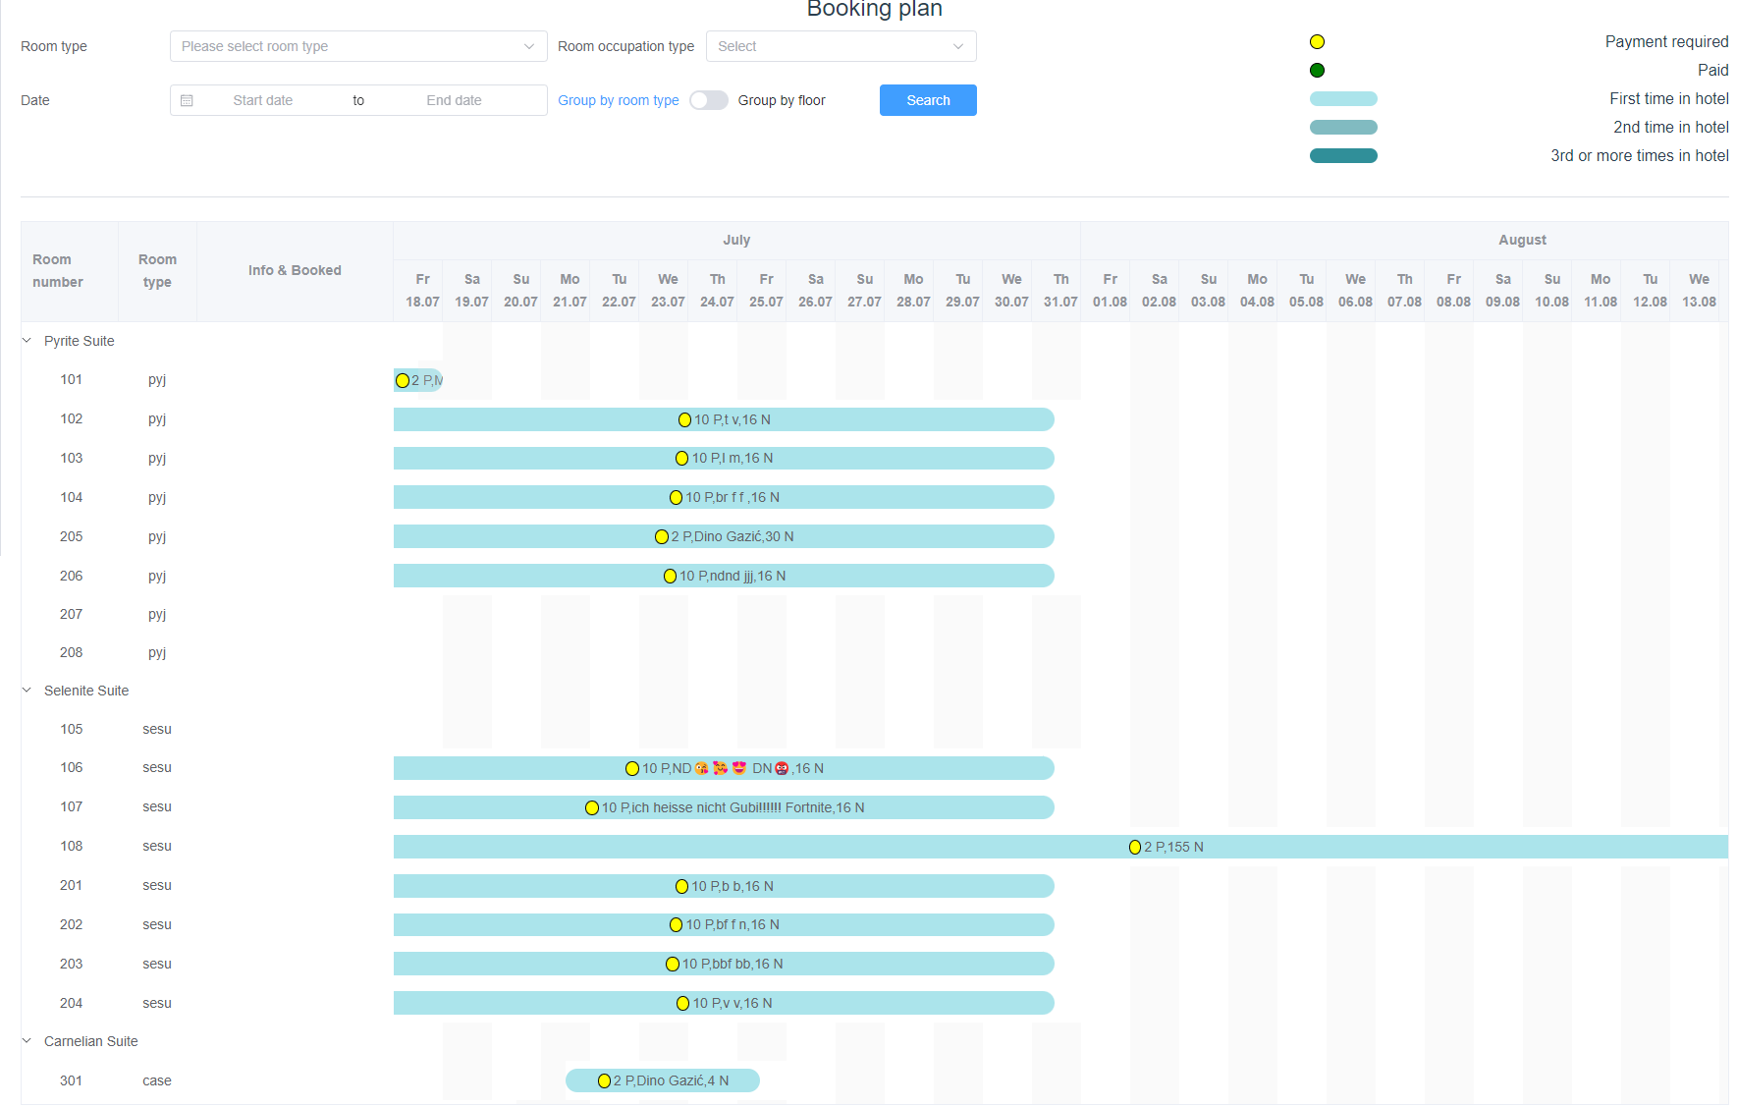Click the First time in hotel color swatch

coord(1342,98)
